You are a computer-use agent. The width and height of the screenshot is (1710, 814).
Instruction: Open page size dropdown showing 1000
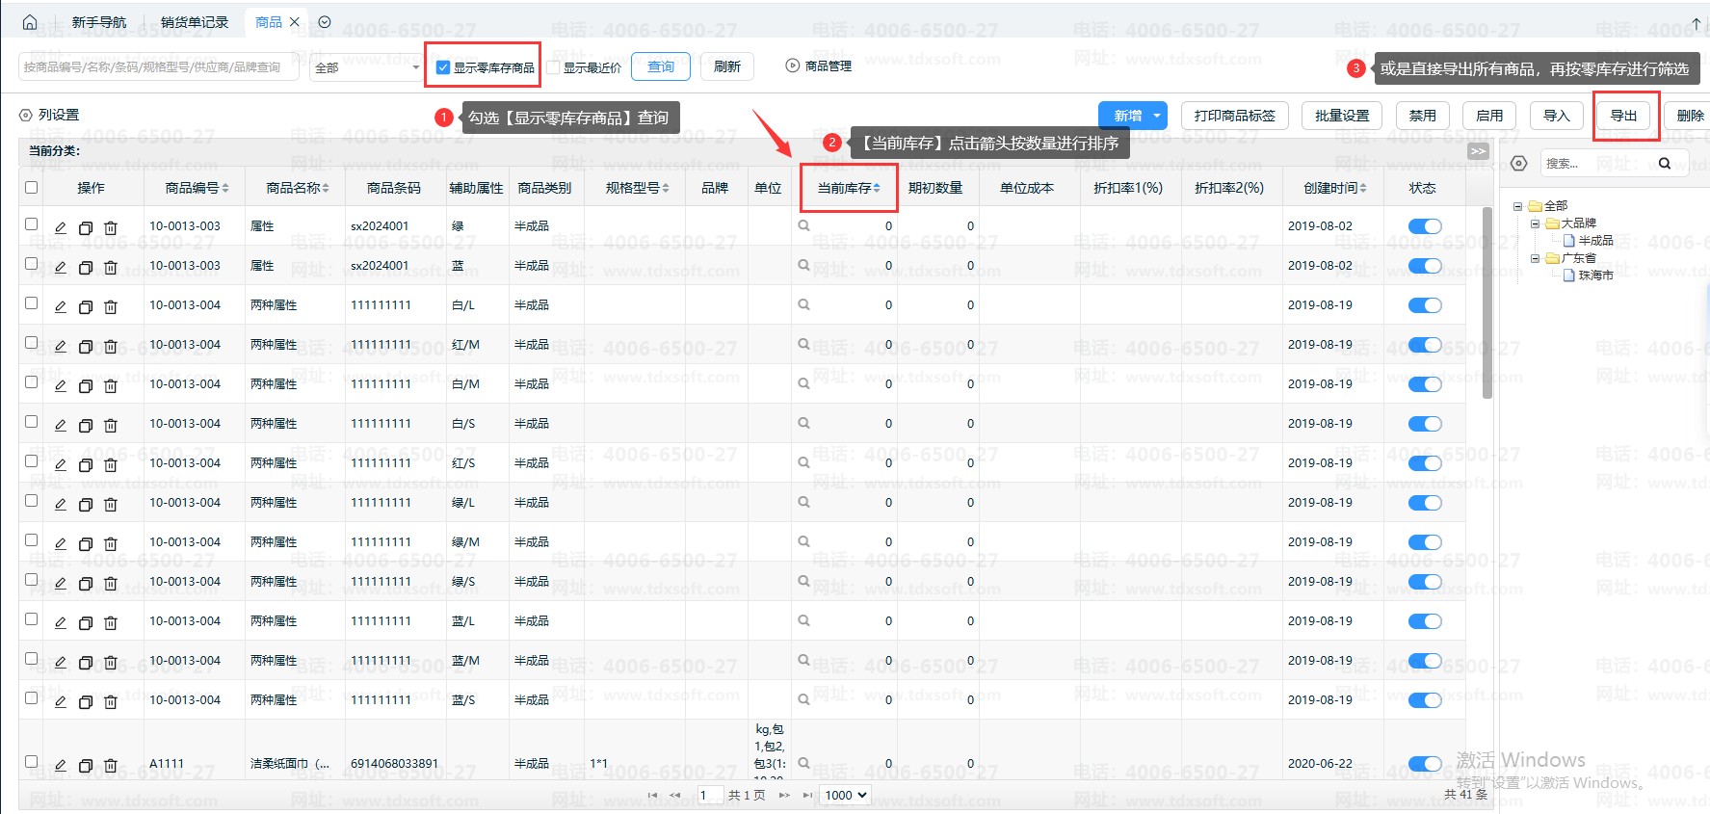point(845,795)
